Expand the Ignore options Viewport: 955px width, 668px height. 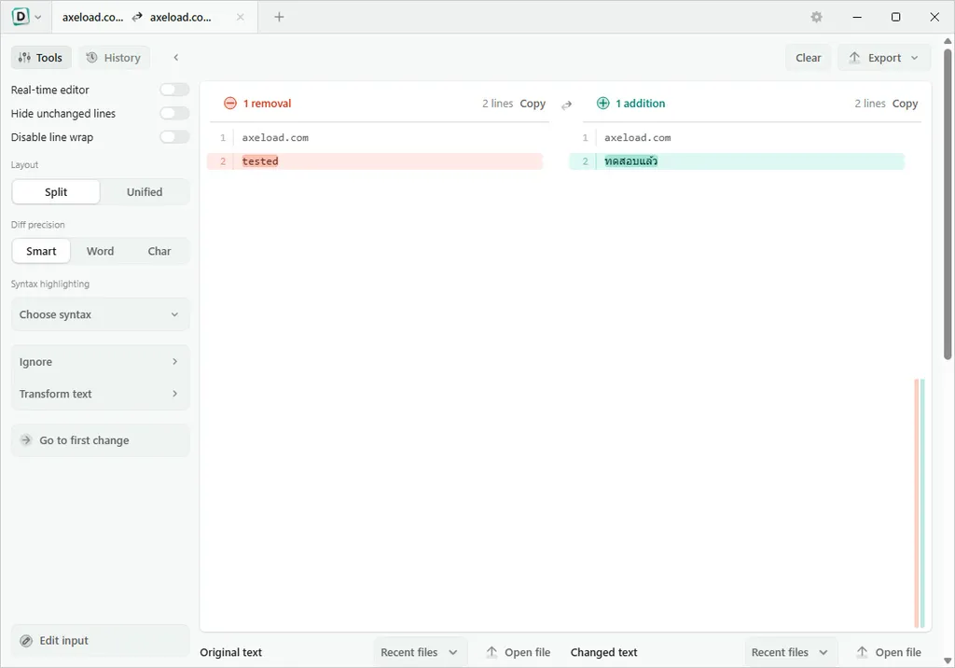click(101, 361)
